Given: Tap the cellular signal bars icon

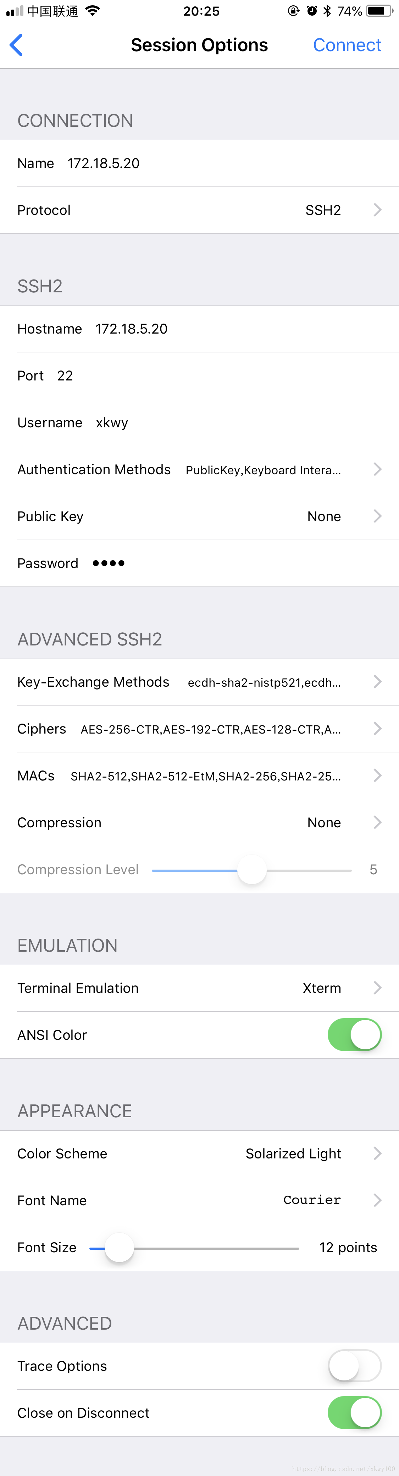Looking at the screenshot, I should point(15,11).
